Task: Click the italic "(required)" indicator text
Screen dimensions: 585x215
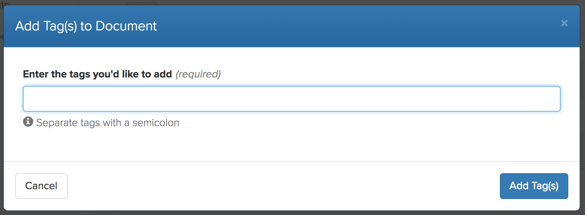Action: click(x=198, y=74)
